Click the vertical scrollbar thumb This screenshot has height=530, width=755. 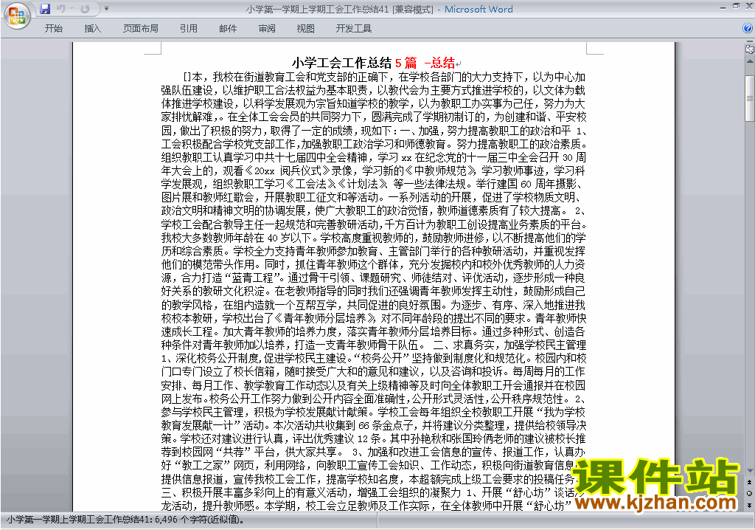[x=750, y=98]
